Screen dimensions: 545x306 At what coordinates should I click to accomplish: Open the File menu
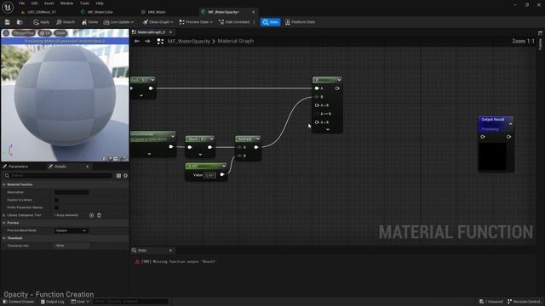(x=21, y=3)
